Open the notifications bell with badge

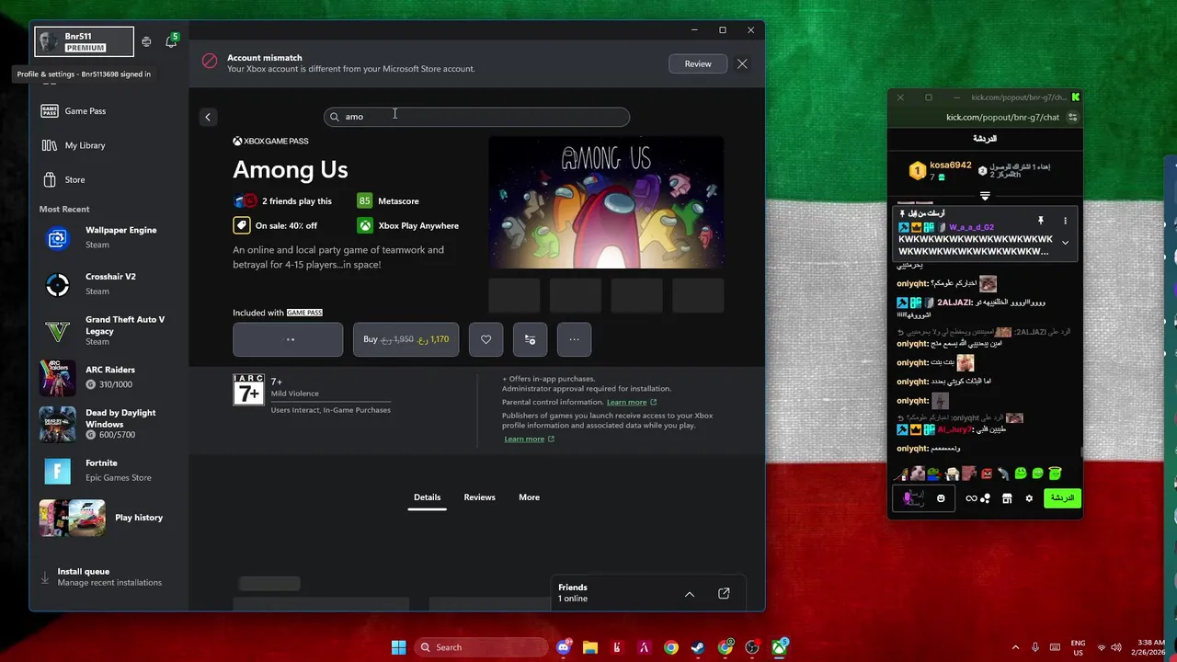click(x=171, y=41)
